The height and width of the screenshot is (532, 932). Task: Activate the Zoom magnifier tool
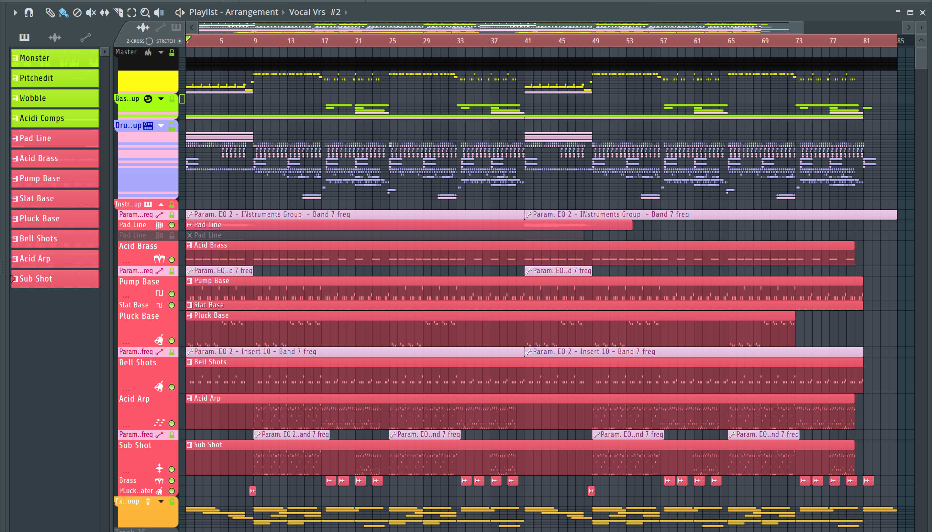(145, 13)
